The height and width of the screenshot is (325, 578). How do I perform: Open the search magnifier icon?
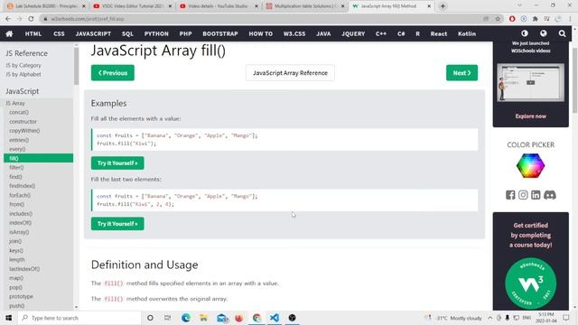562,33
